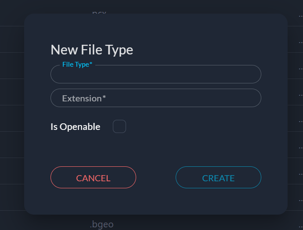Select the partially hidden extension entry above the dialog
Image resolution: width=303 pixels, height=230 pixels.
tap(99, 12)
